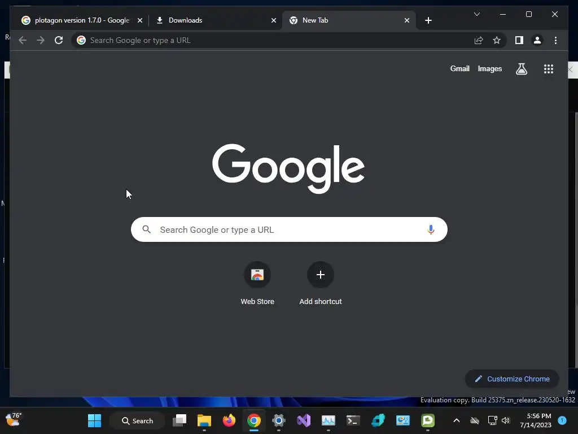Open Search Labs flask icon
The width and height of the screenshot is (578, 434).
(521, 68)
